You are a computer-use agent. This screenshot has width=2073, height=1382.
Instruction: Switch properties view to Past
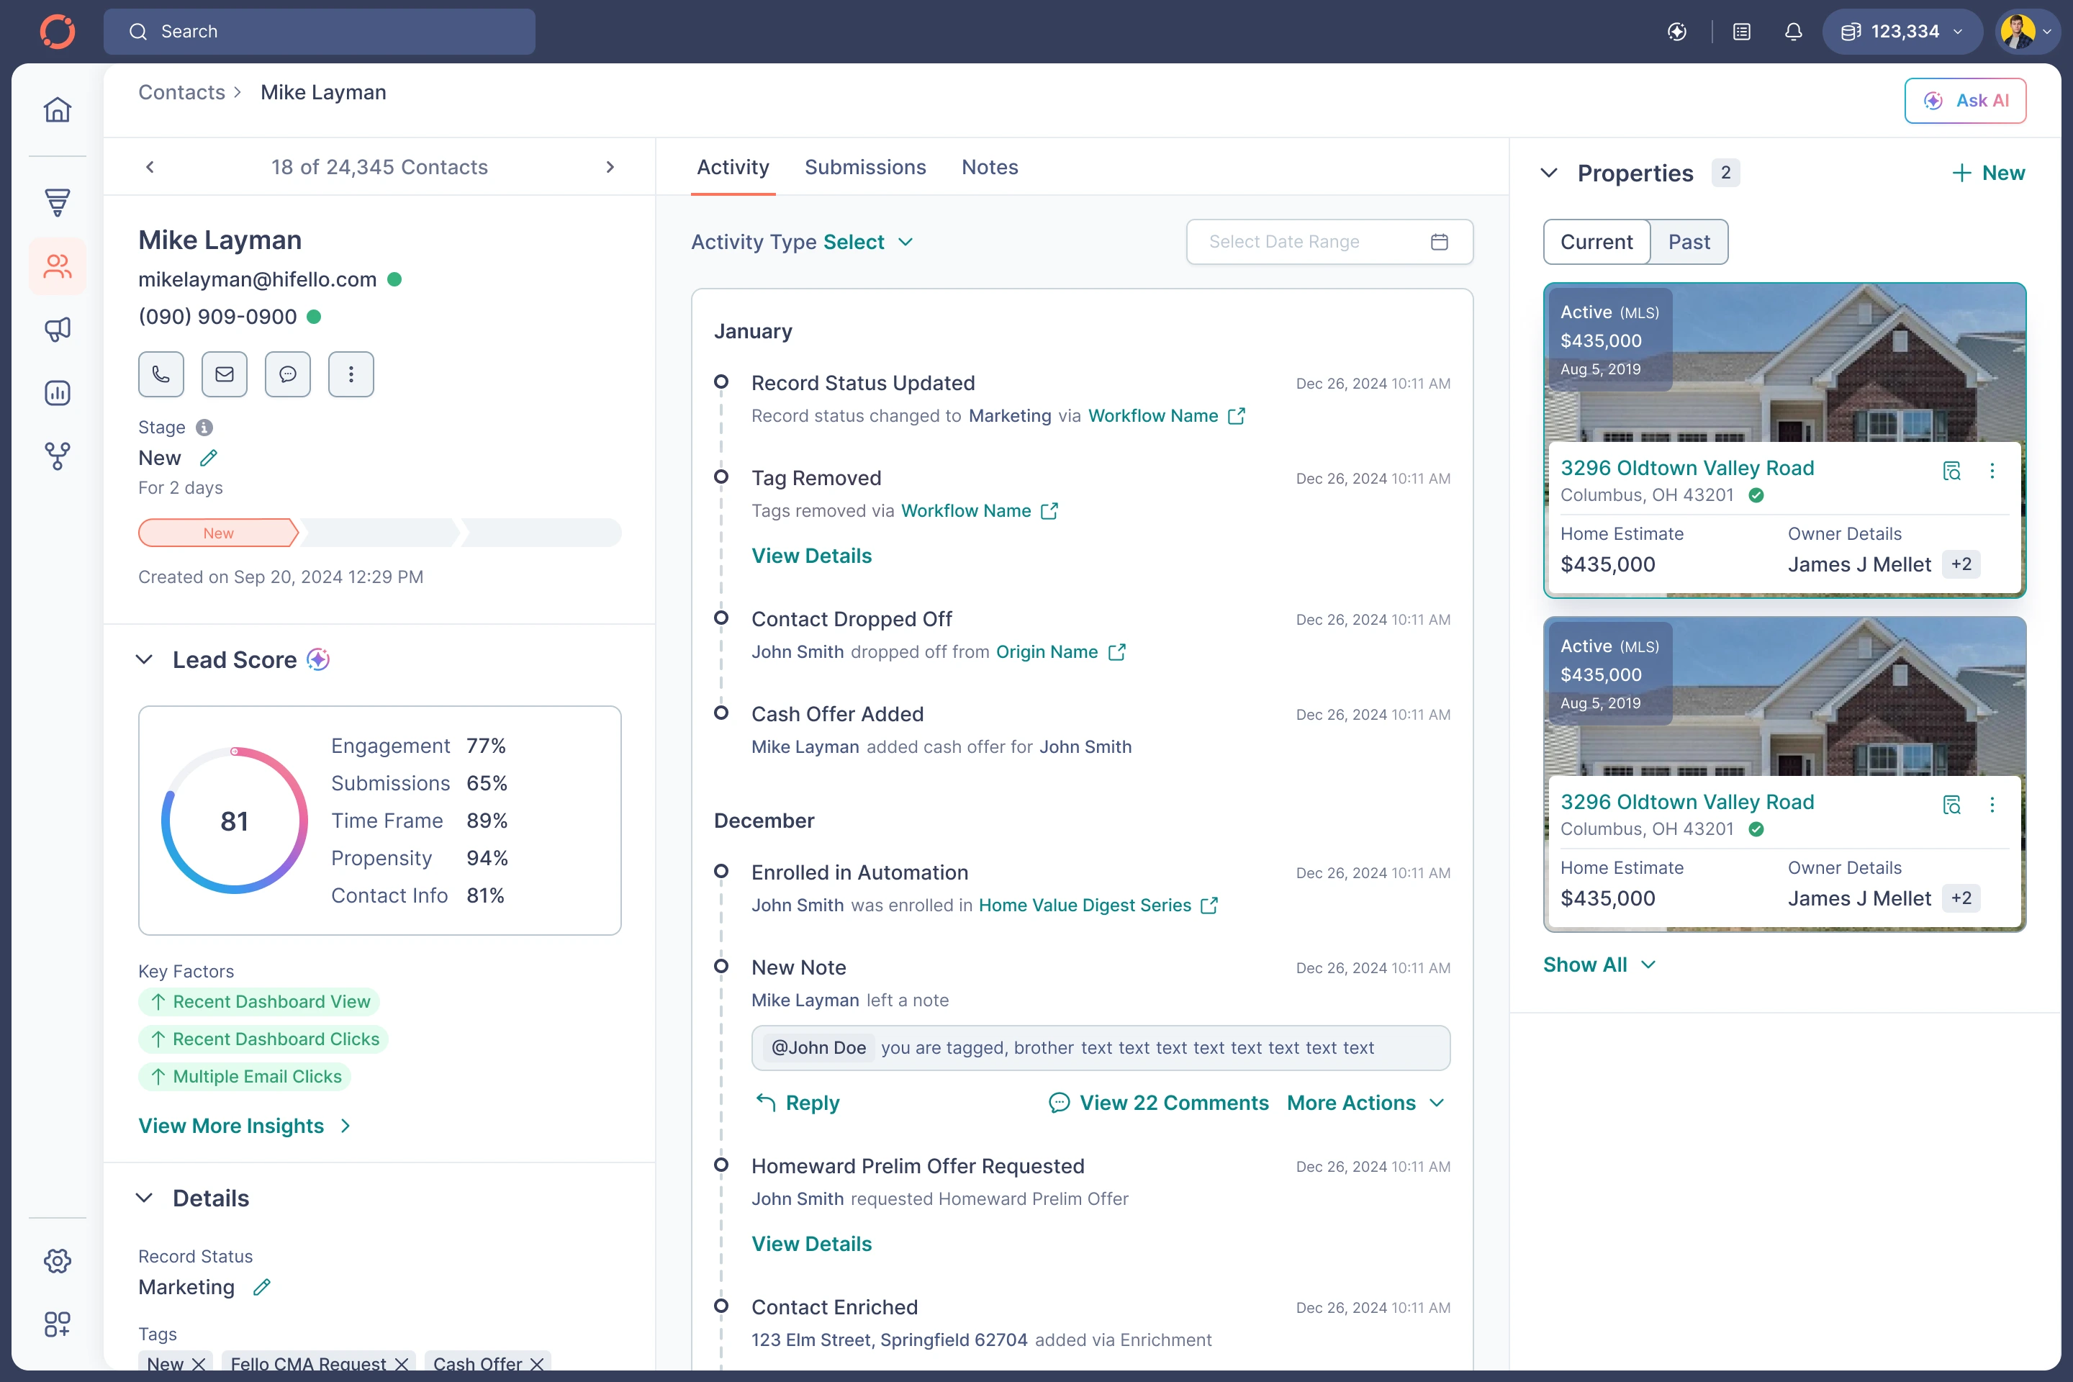(x=1688, y=242)
